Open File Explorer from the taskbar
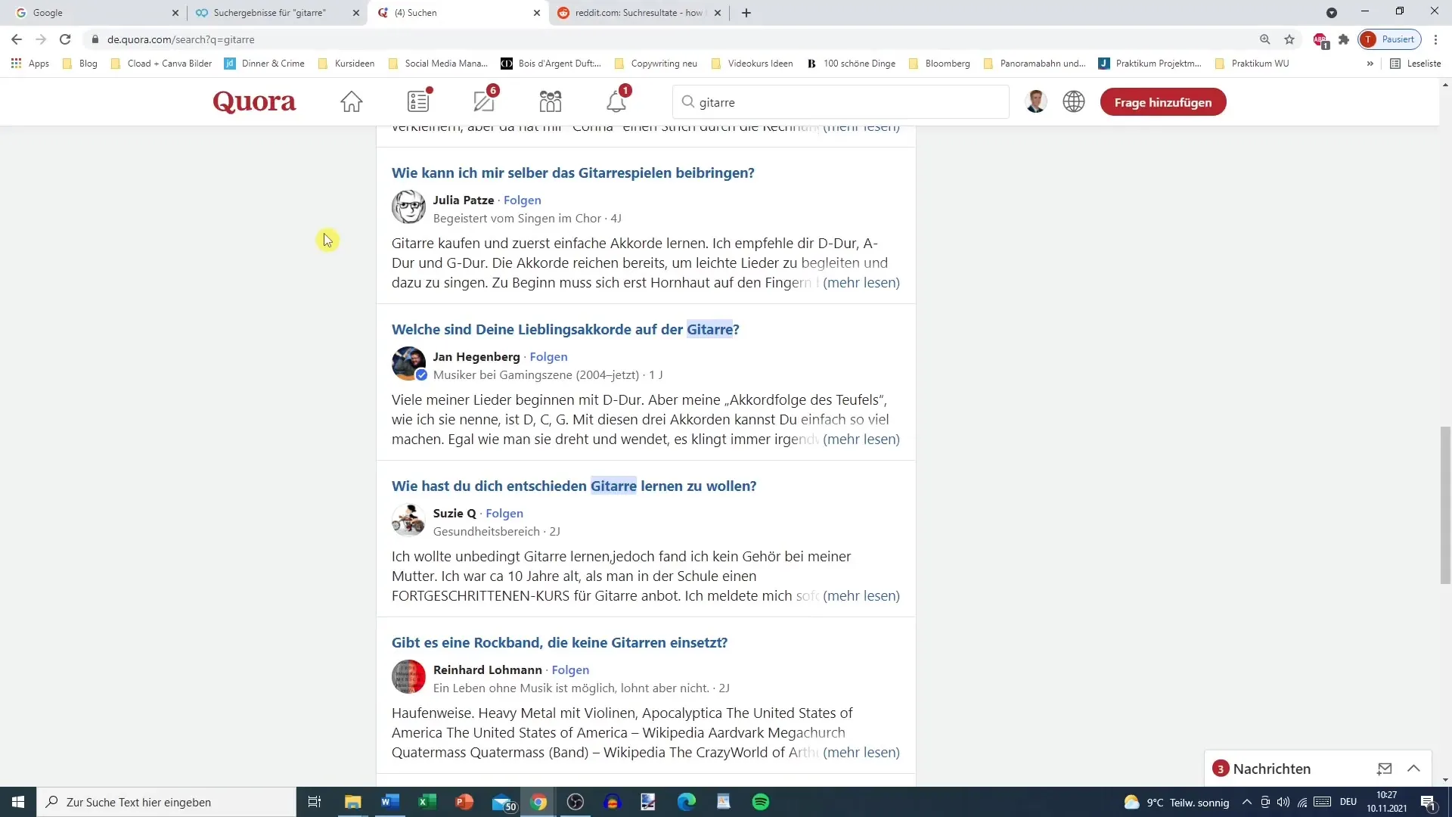 coord(353,802)
